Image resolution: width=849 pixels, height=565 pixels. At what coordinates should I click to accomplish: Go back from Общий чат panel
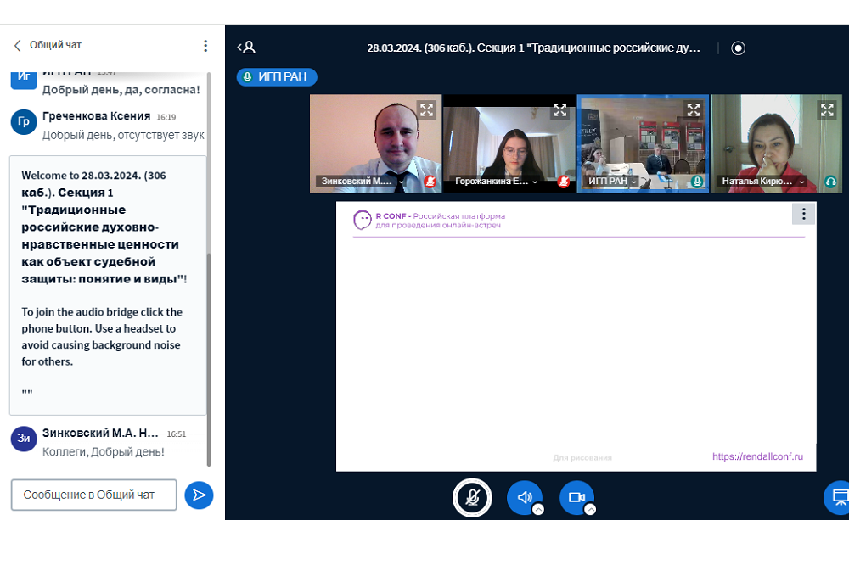17,46
